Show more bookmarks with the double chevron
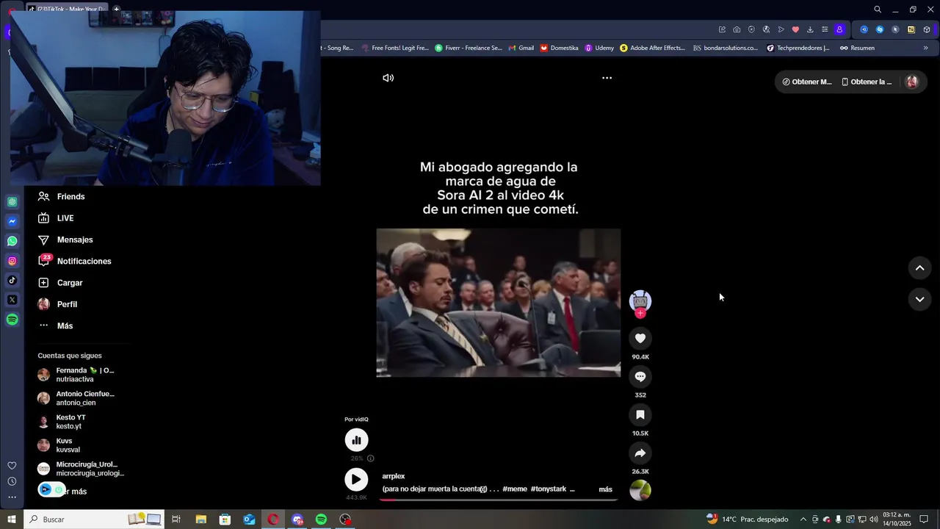Screen dimensions: 940x529 point(925,48)
